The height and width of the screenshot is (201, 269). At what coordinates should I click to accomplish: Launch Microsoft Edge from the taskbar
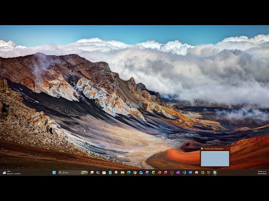[x=129, y=173]
